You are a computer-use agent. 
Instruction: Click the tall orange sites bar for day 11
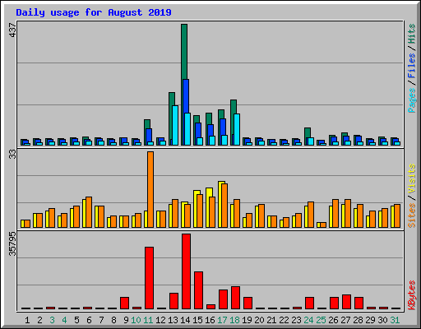pyautogui.click(x=150, y=189)
